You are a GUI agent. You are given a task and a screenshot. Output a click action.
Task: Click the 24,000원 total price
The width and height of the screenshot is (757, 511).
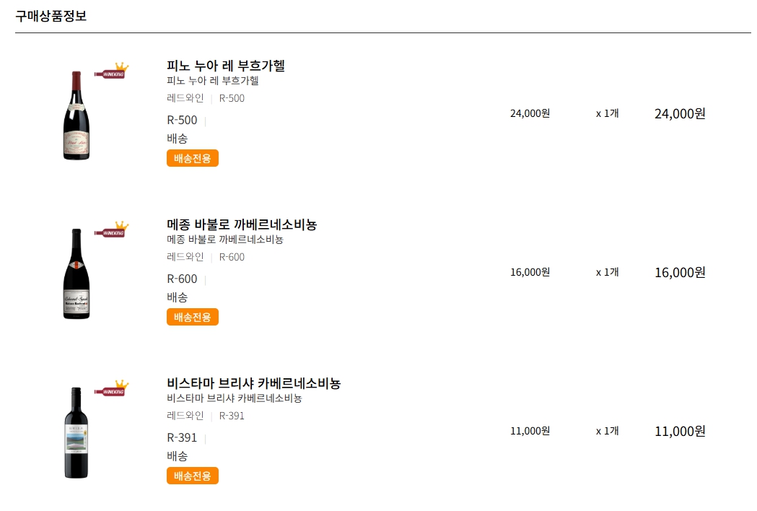click(680, 113)
